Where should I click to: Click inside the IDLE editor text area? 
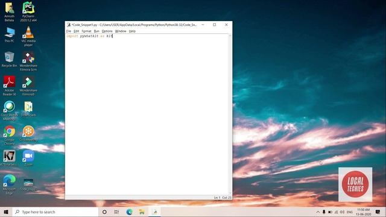(147, 115)
